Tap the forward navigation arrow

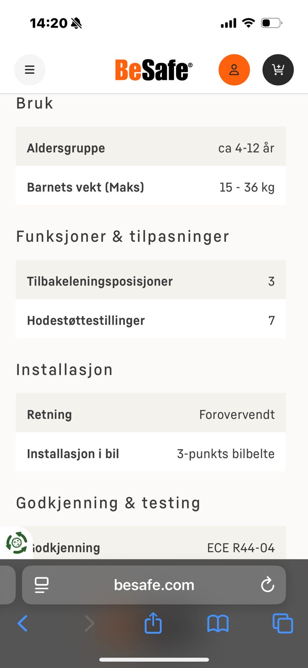click(x=89, y=624)
